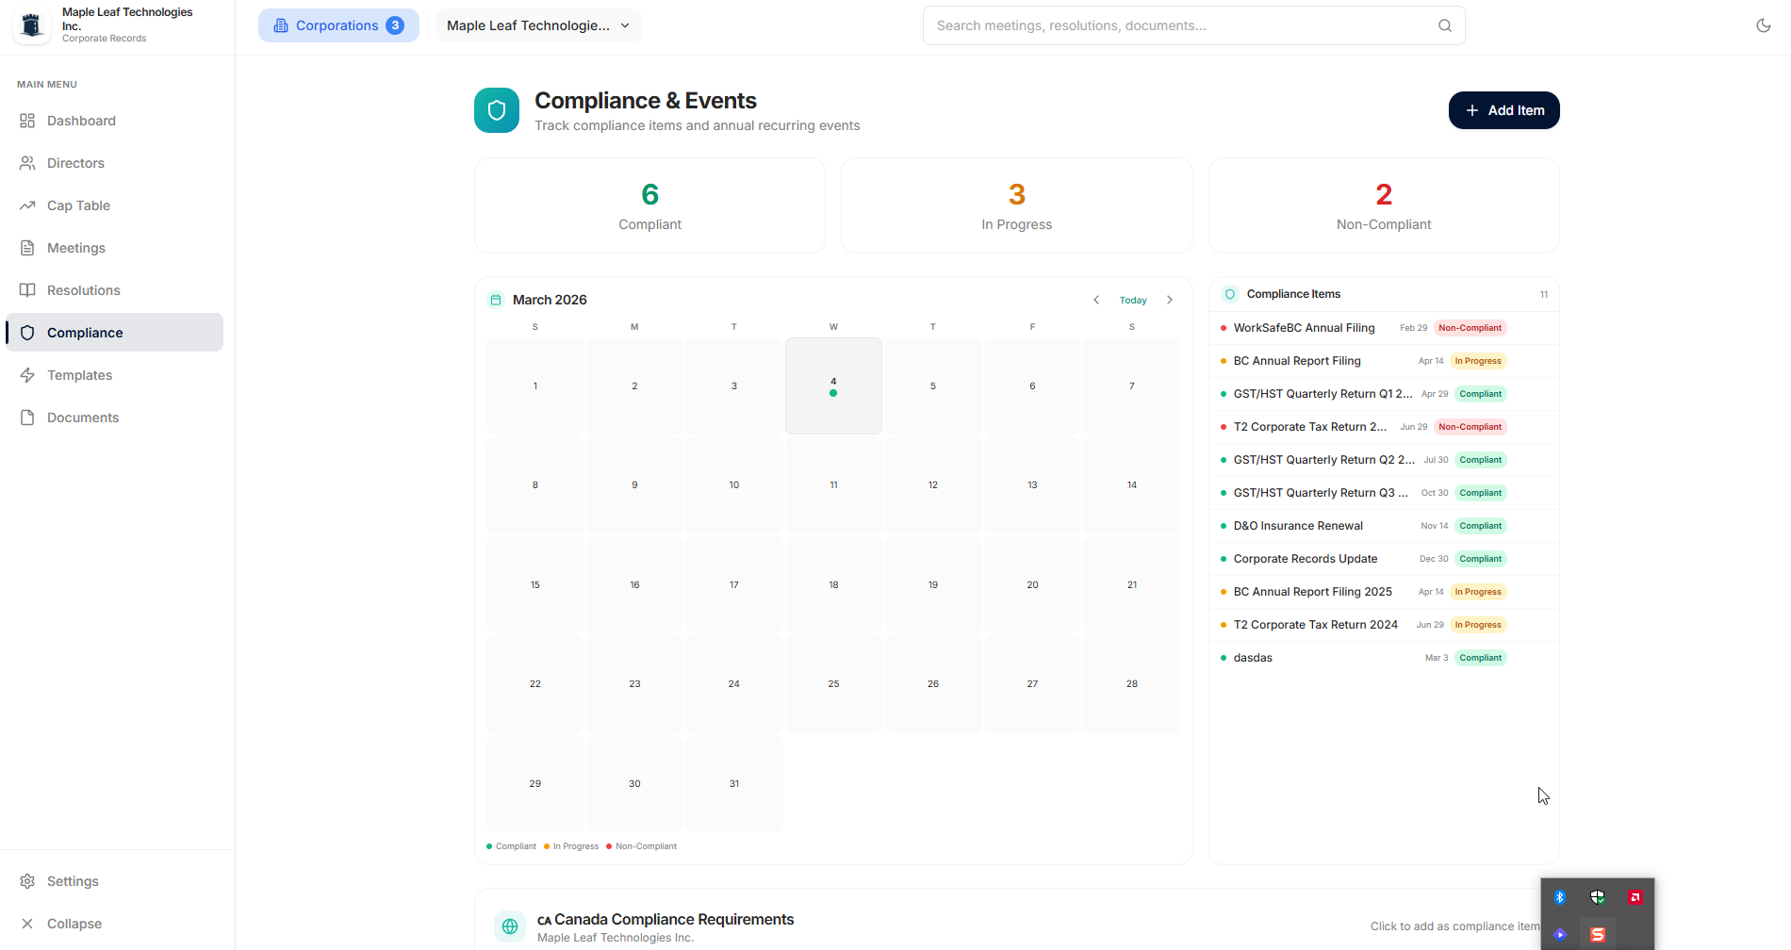Click the Canada Compliance Requirements globe icon
Viewport: 1791px width, 950px height.
click(x=510, y=926)
